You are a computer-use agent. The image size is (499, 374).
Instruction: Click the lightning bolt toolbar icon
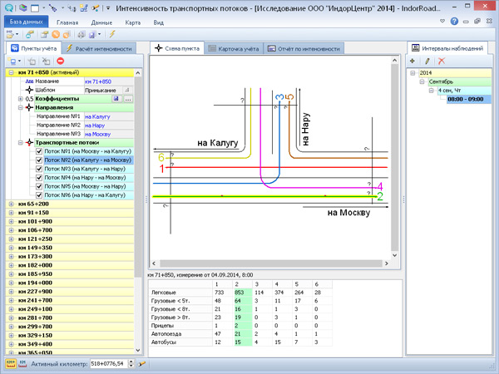point(111,35)
